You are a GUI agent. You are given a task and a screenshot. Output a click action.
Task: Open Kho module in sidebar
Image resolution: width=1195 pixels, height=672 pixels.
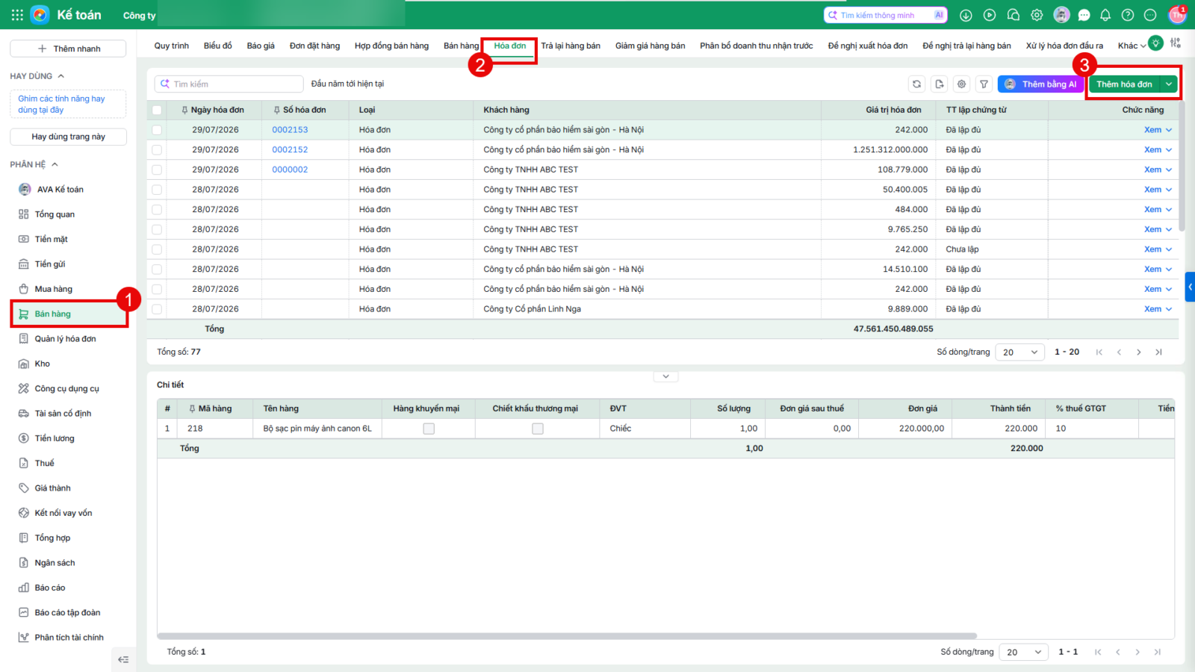point(42,364)
